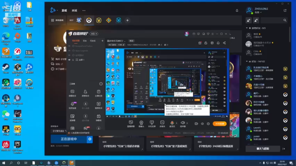The image size is (296, 166).
Task: Toggle visibility of the EscapeFromTarkov source
Action: click(70, 46)
